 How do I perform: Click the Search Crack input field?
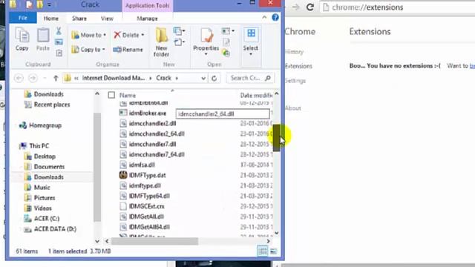(250, 78)
